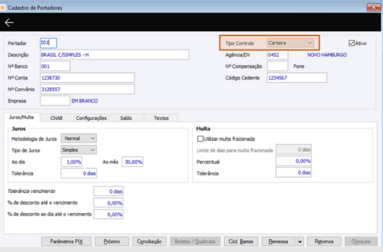Screen dimensions: 383x252
Task: Expand the Metodologia de Juros dropdown
Action: pyautogui.click(x=79, y=138)
